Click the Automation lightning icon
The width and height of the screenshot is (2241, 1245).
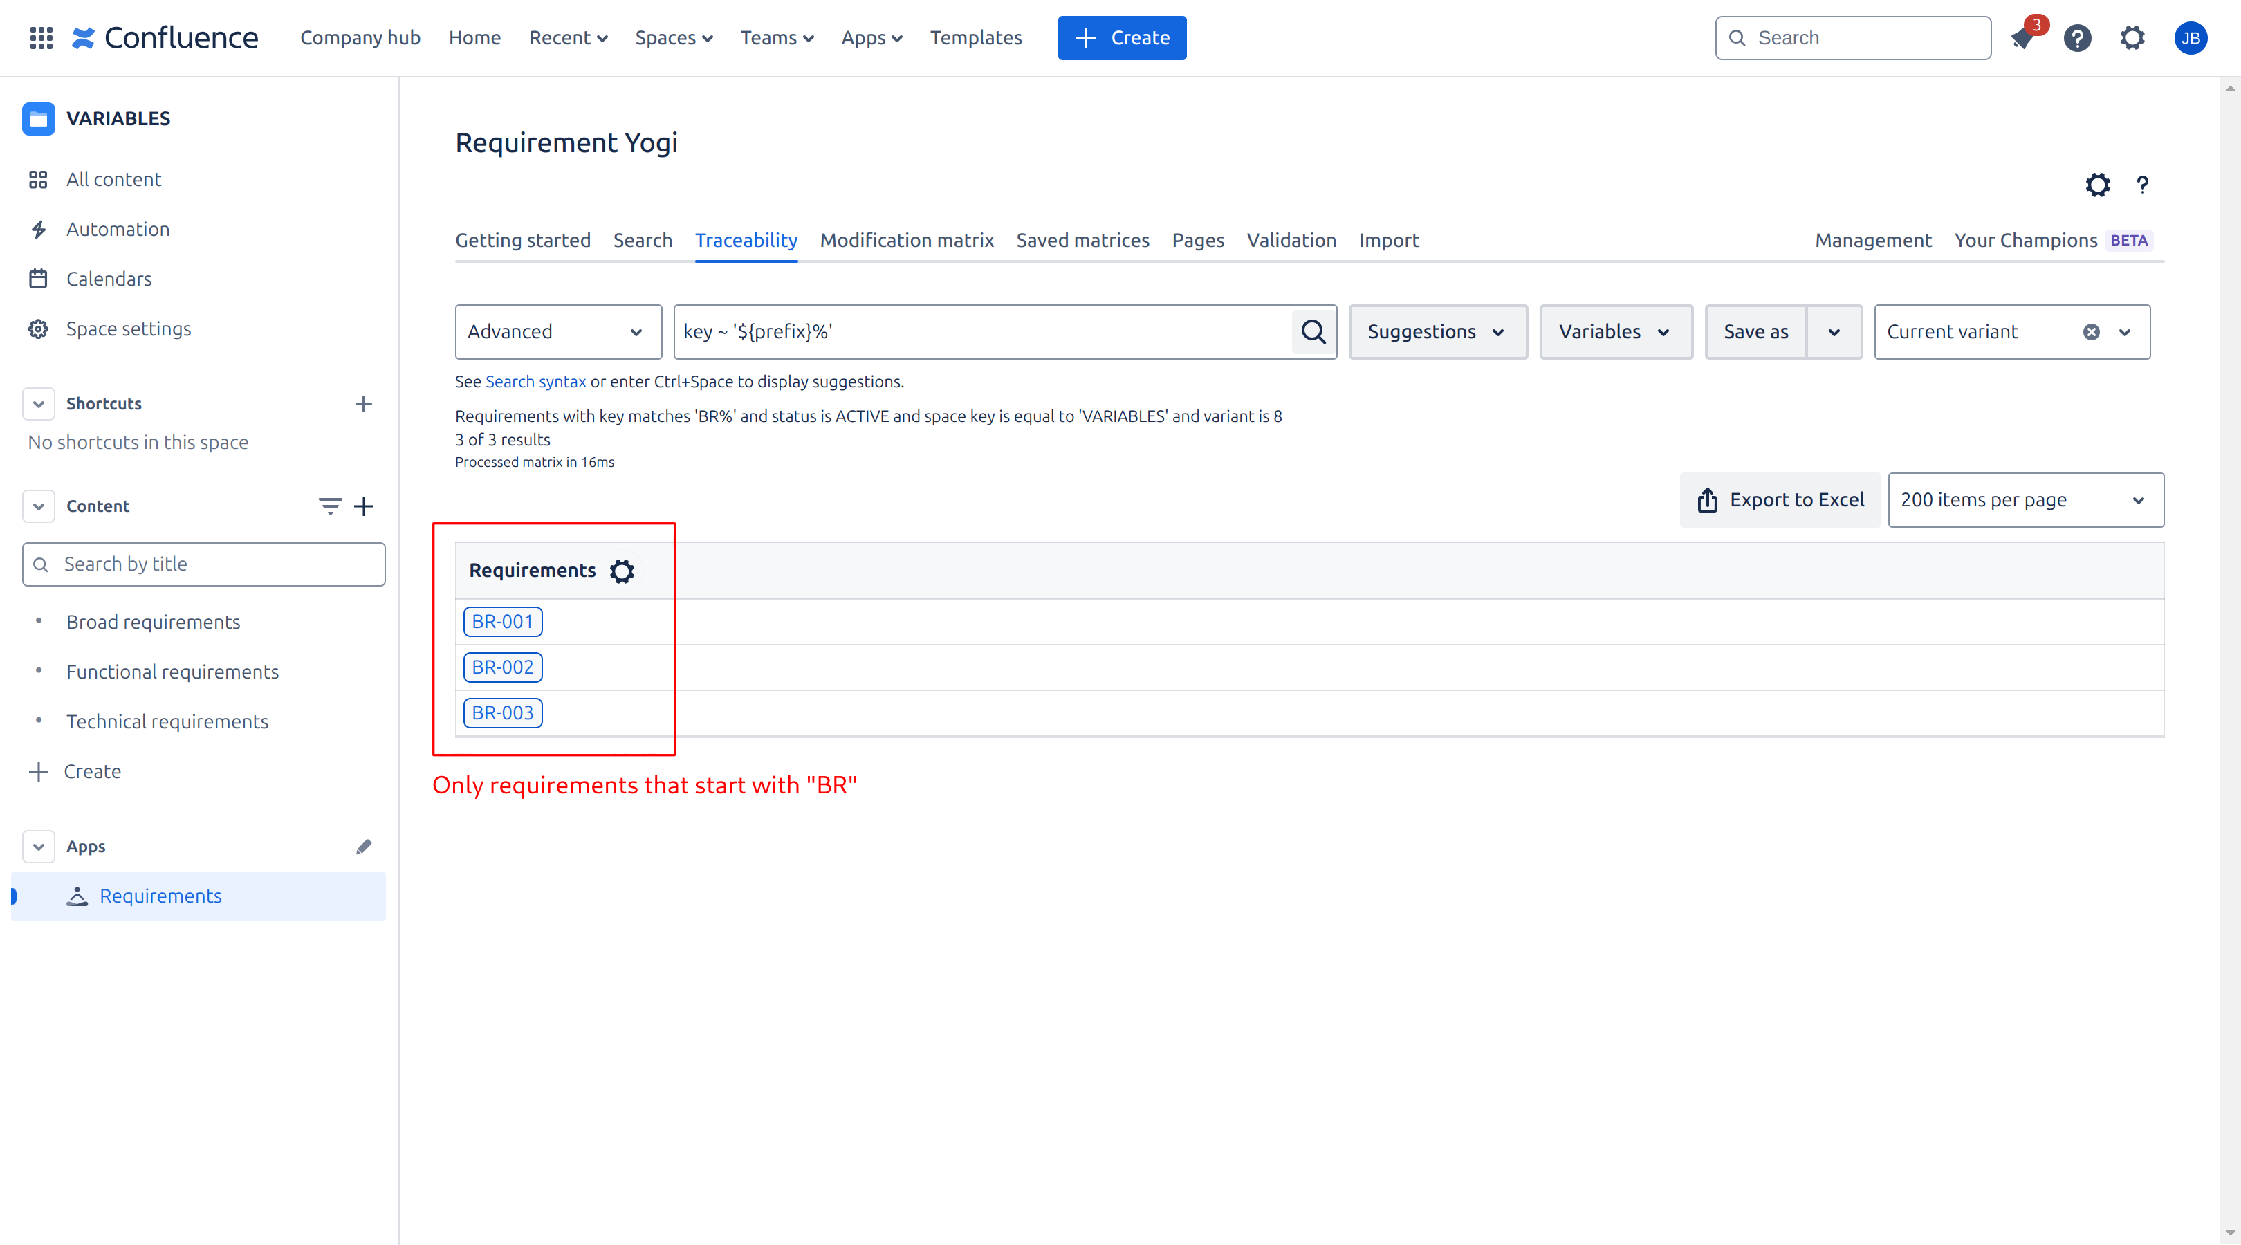[x=38, y=229]
